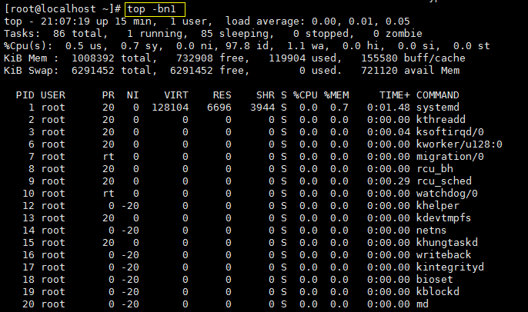
Task: Click the kdevtmpfs process name
Action: 444,218
